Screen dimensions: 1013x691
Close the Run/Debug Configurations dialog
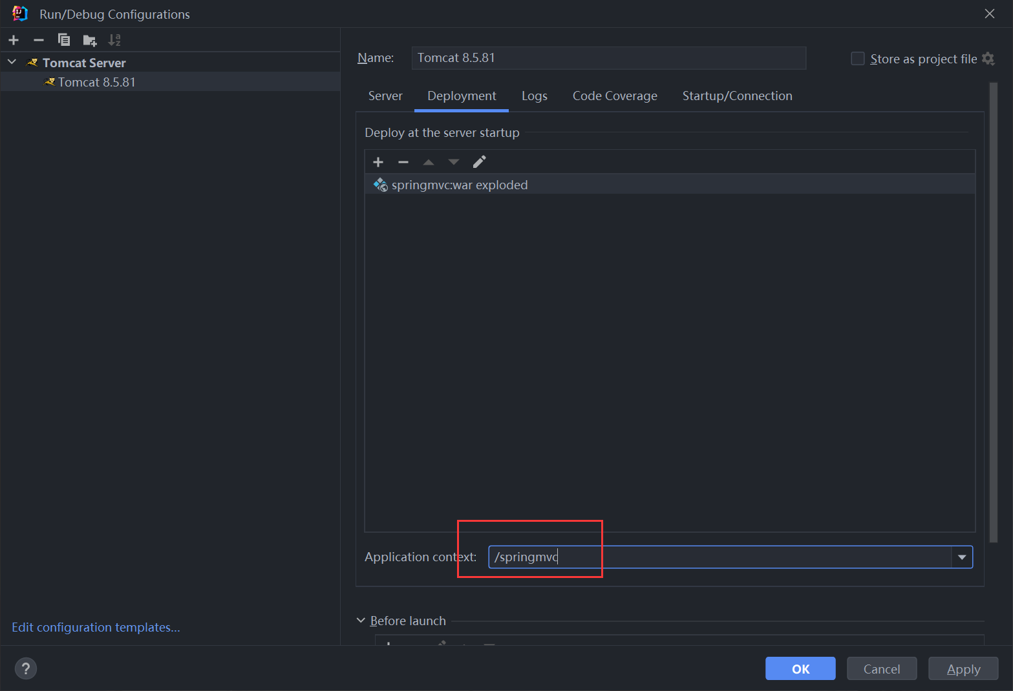click(x=990, y=14)
